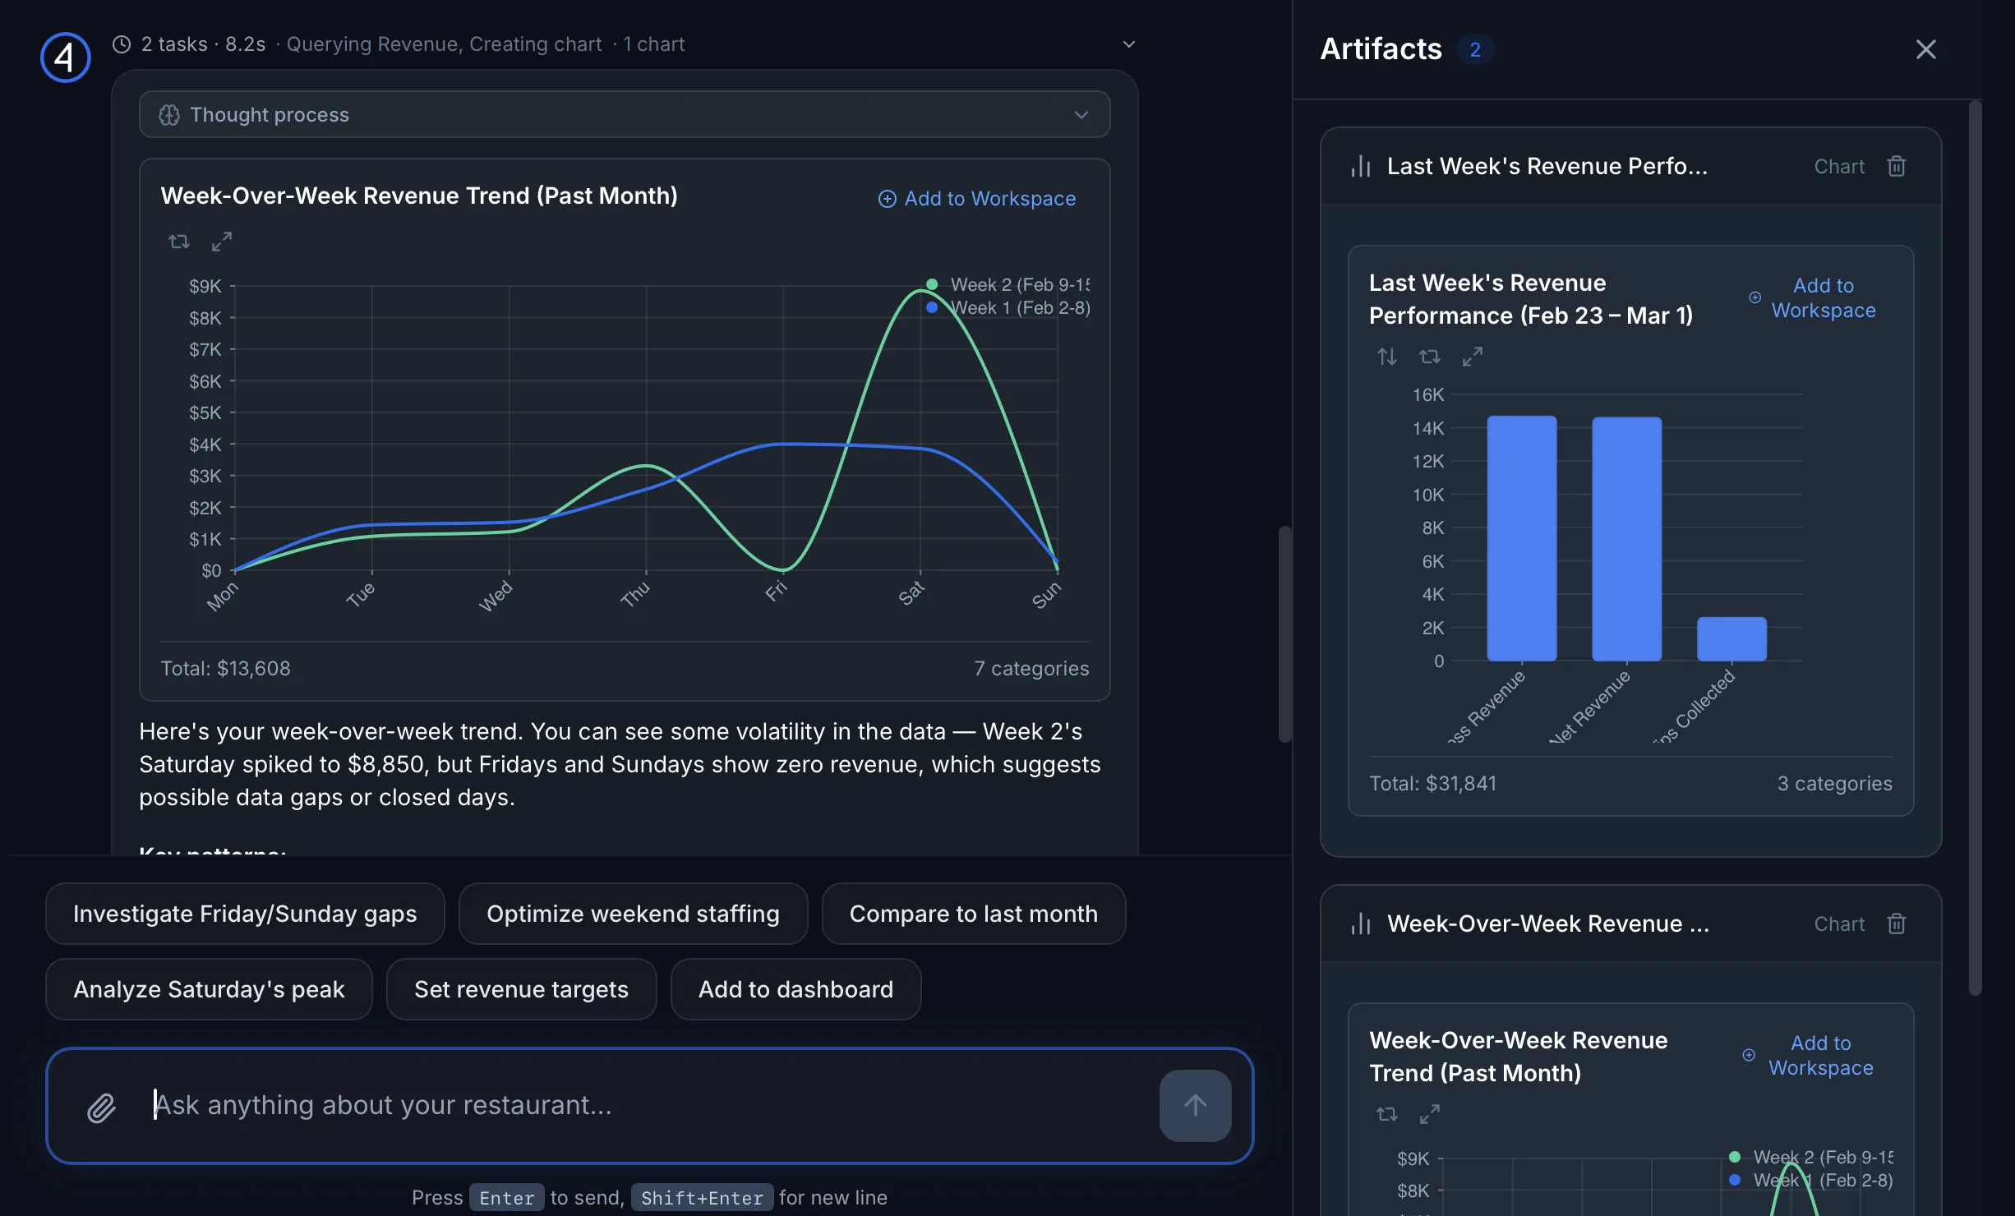
Task: Click the Net Revenue bar
Action: click(1627, 539)
